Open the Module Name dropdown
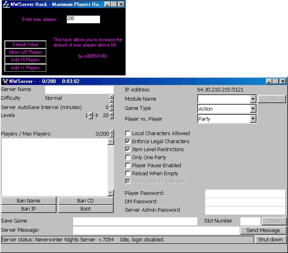Screen dimensions: 288x253 pos(252,99)
